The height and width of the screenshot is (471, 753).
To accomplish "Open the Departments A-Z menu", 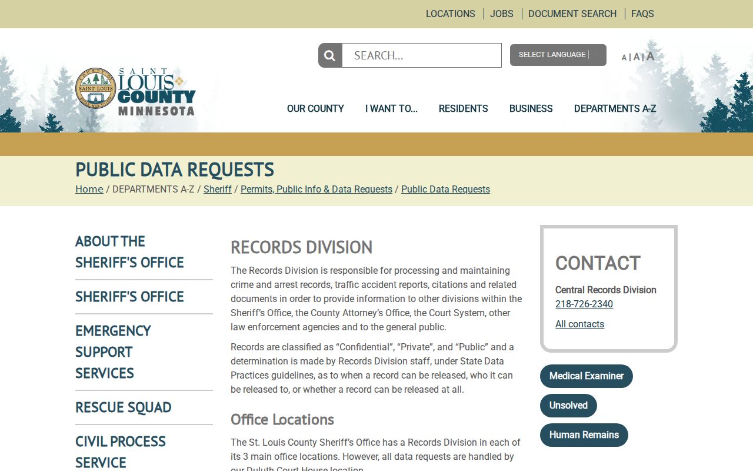I will coord(615,108).
